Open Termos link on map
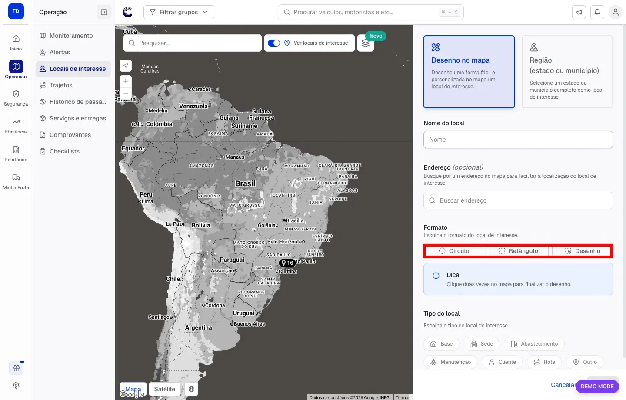This screenshot has width=626, height=400. (x=403, y=397)
